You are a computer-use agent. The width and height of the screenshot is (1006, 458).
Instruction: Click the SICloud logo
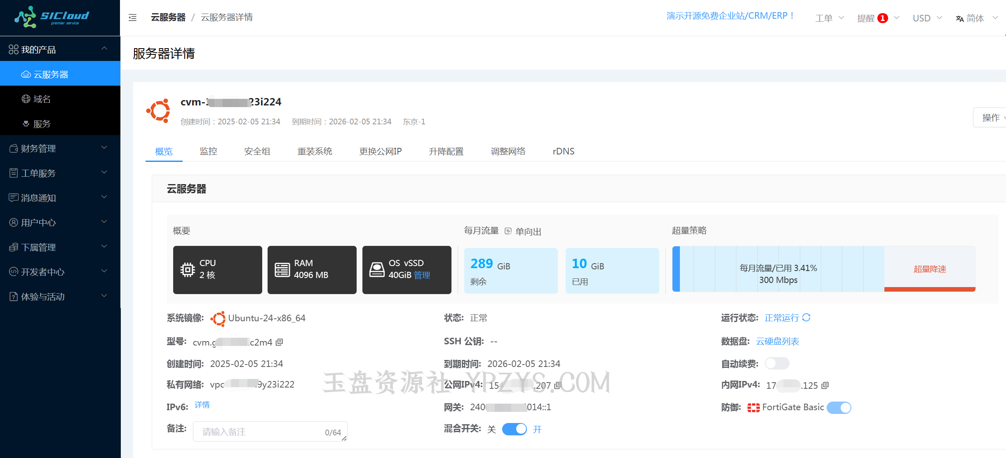(52, 17)
